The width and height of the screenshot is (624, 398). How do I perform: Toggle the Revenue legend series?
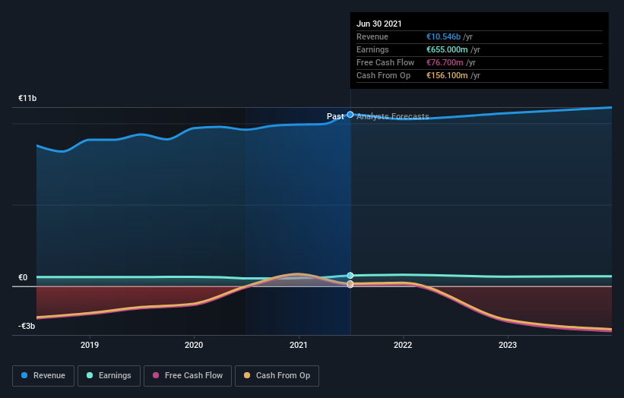[43, 376]
